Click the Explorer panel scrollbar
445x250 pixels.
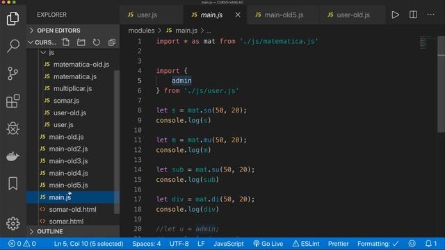tap(117, 142)
